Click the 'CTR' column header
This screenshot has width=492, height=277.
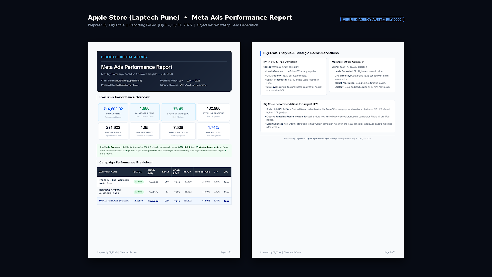click(x=216, y=172)
